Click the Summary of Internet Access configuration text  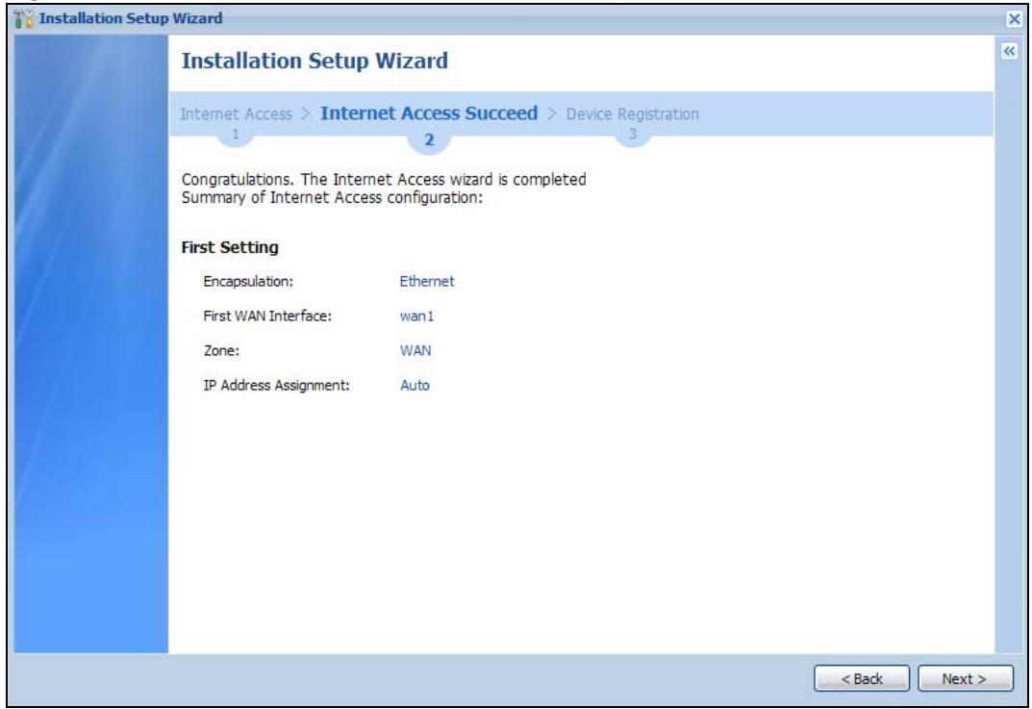(x=332, y=197)
